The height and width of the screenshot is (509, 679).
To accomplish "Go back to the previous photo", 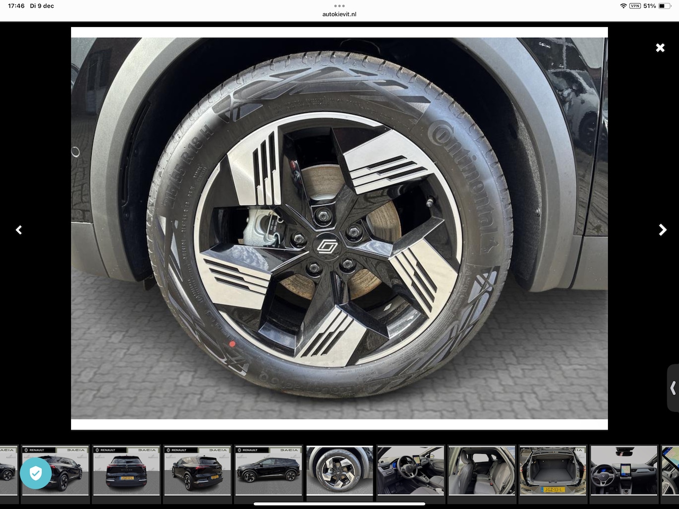I will 19,230.
